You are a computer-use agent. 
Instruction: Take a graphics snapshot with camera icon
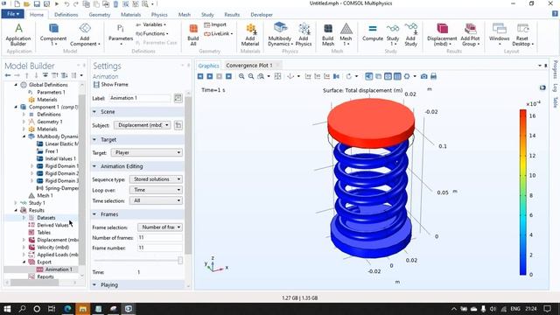coord(423,76)
